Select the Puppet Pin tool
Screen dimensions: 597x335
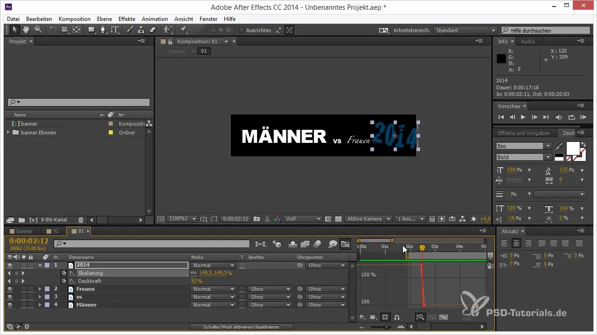tap(183, 30)
